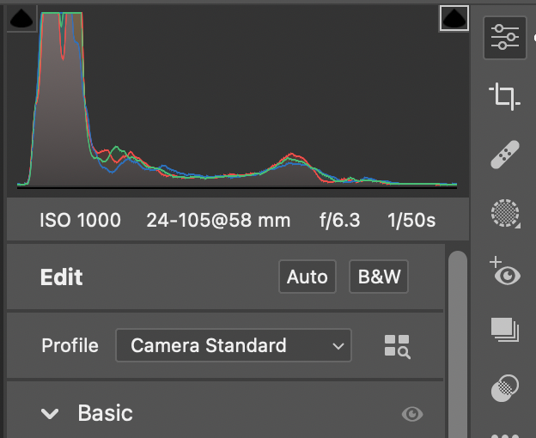This screenshot has width=536, height=438.
Task: Choose the Healing bandage tool
Action: pyautogui.click(x=504, y=155)
